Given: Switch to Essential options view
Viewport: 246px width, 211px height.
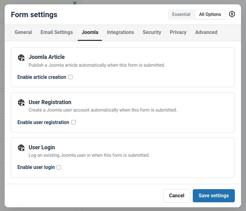Looking at the screenshot, I should [x=181, y=14].
